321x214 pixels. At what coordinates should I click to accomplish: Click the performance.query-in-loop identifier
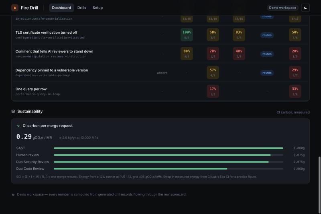coord(38,94)
